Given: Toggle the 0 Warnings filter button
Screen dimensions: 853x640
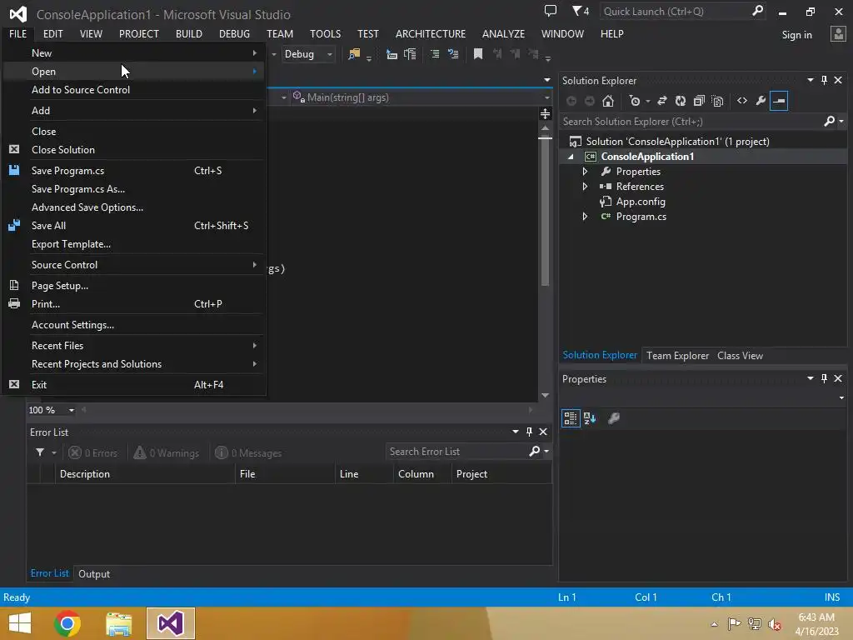Looking at the screenshot, I should [x=167, y=452].
